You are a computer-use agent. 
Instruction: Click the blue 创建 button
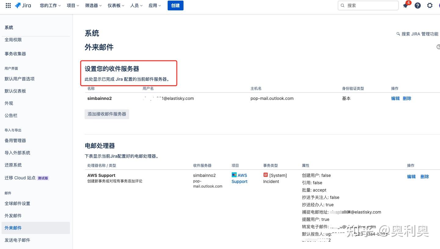[x=176, y=5]
